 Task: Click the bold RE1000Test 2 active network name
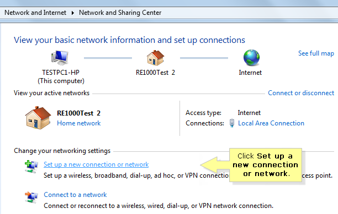[x=78, y=113]
